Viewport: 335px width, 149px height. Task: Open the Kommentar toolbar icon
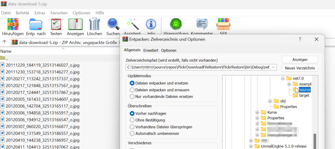202,25
